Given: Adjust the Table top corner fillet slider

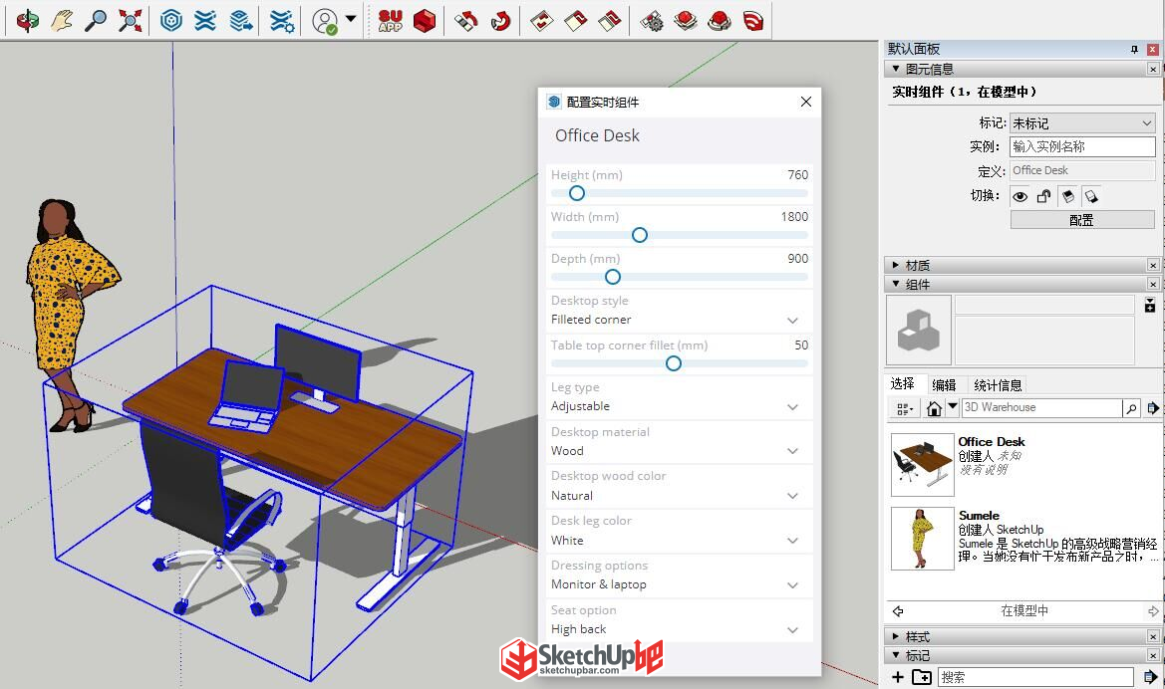Looking at the screenshot, I should point(674,363).
